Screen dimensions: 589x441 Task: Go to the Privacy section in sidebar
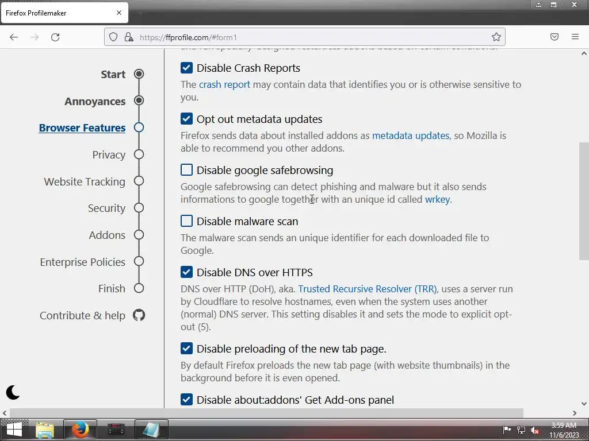point(109,154)
